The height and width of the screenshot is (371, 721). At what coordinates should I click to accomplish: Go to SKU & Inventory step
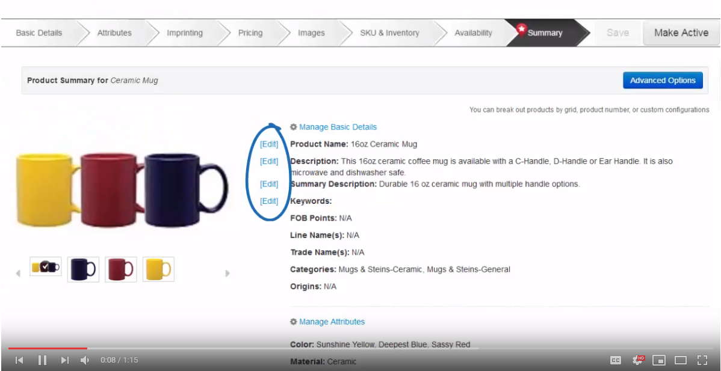coord(389,33)
